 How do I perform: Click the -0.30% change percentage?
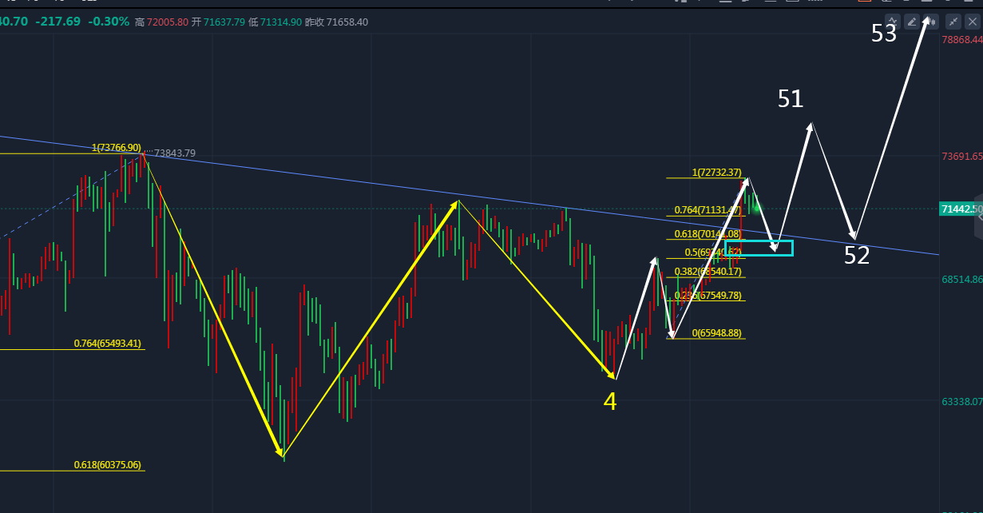pos(110,22)
